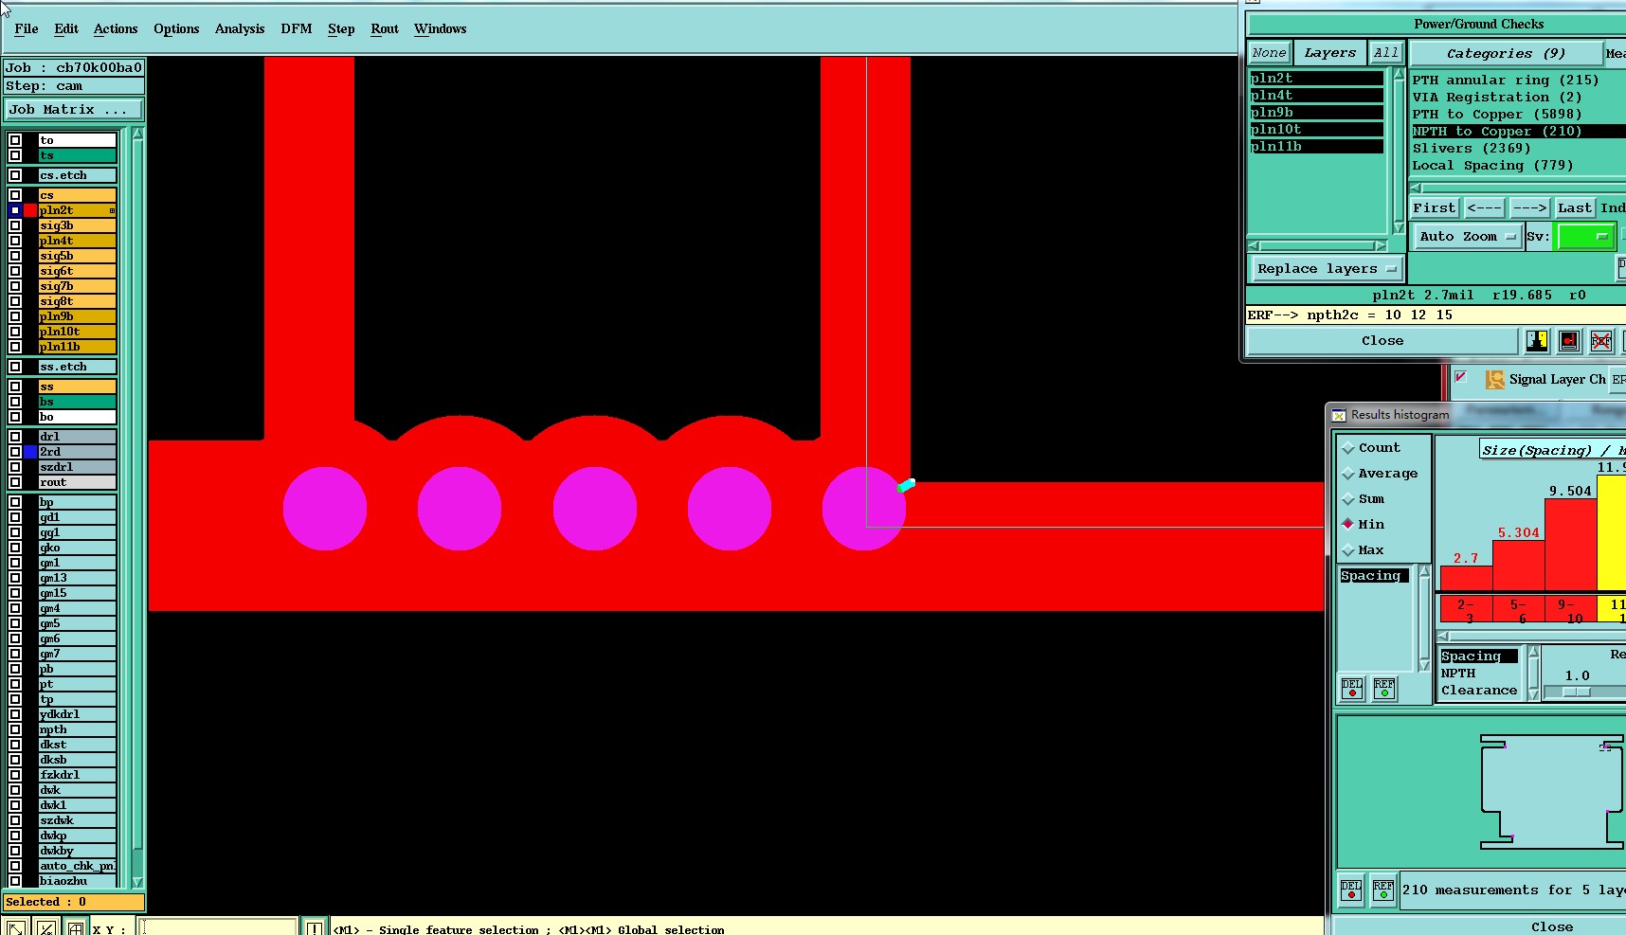Click the blue color box of 2rd layer
Screen dimensions: 1626x935
coord(30,452)
